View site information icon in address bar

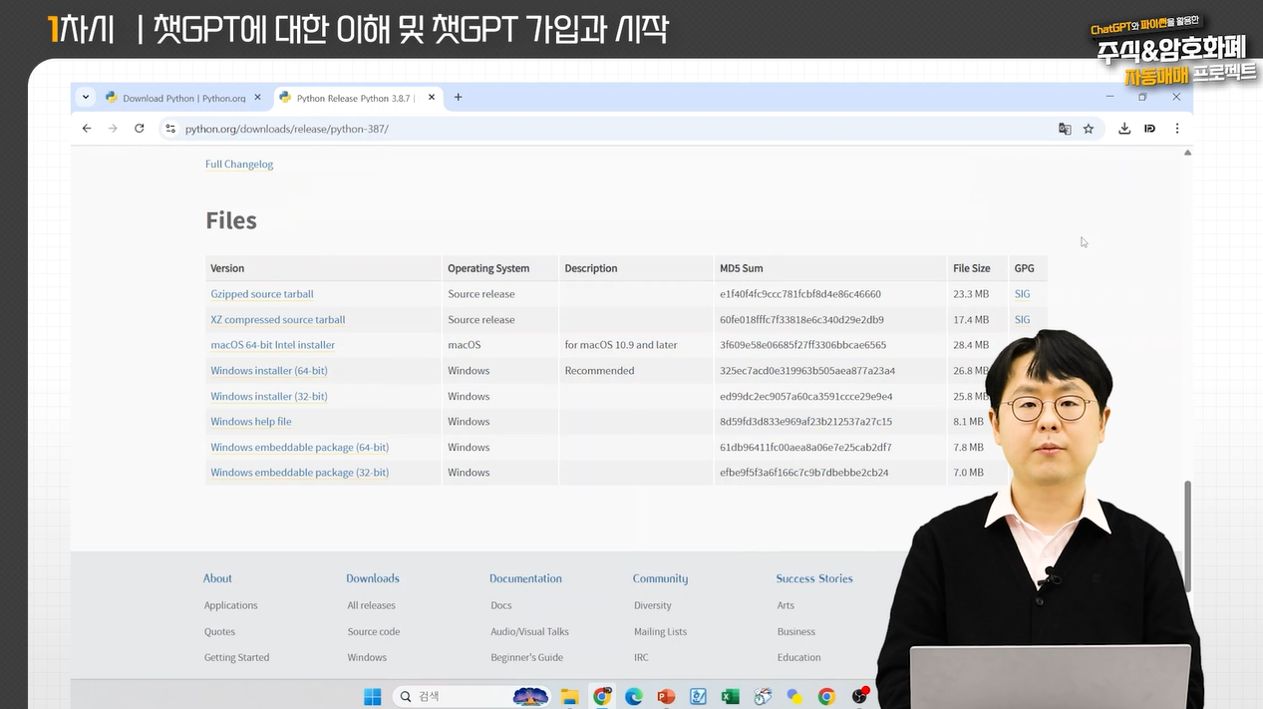(170, 129)
